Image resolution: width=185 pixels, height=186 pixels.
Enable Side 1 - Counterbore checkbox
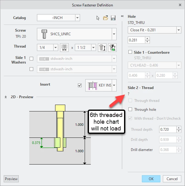[130, 52]
